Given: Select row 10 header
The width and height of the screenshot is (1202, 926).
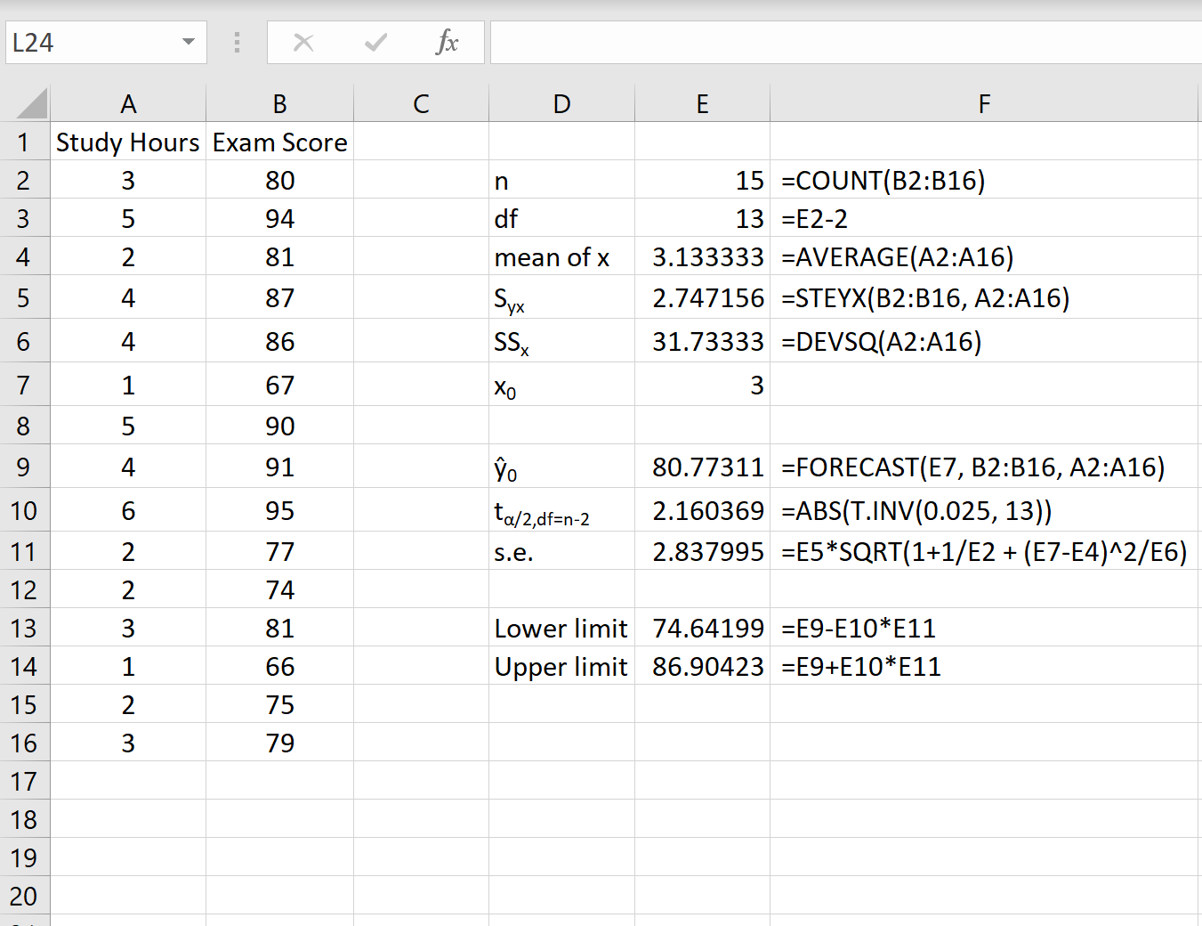Looking at the screenshot, I should point(26,509).
